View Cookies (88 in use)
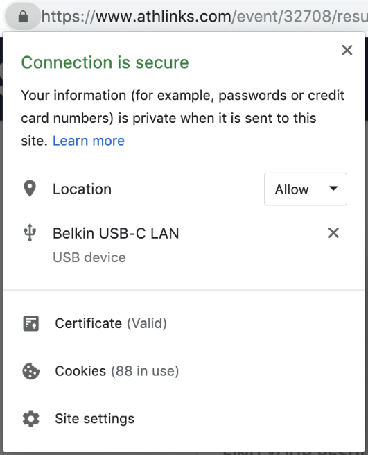The width and height of the screenshot is (368, 455). pyautogui.click(x=117, y=371)
